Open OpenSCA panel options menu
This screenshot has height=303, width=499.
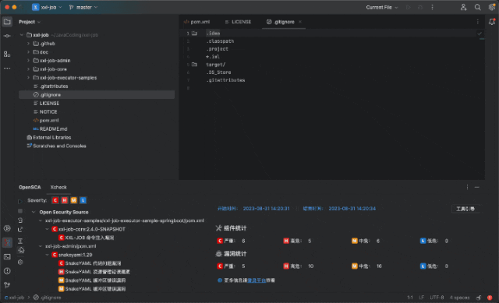coord(467,187)
